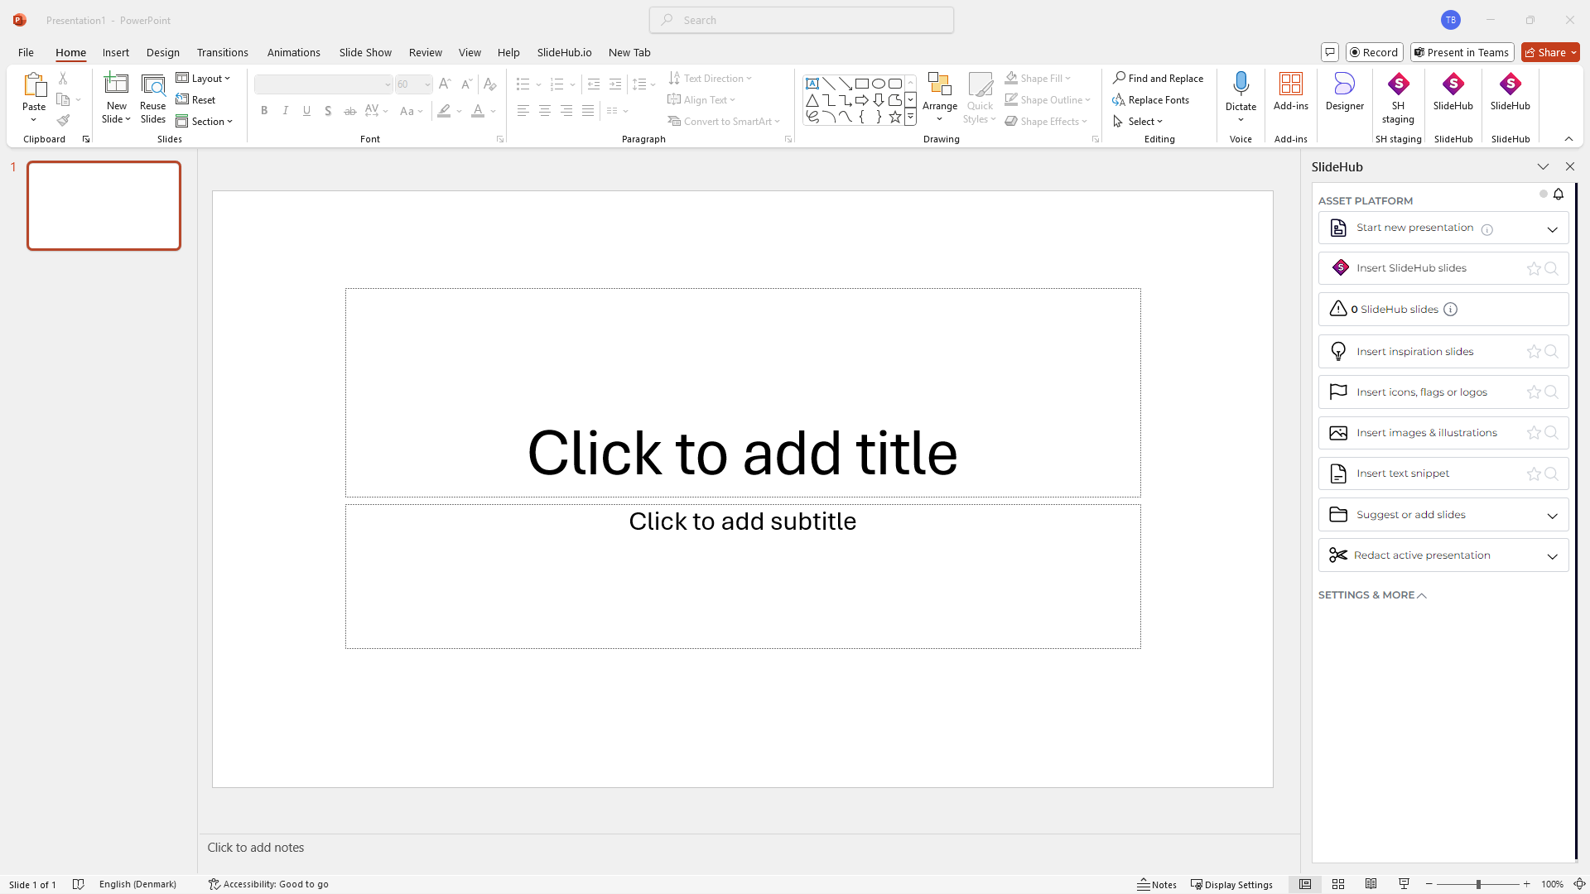
Task: Favorite the Insert text snippet star
Action: pos(1534,473)
